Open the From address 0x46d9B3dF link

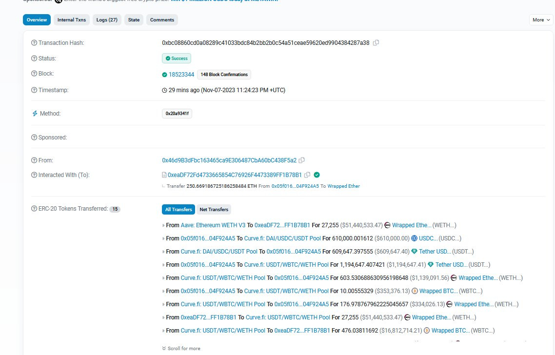229,160
